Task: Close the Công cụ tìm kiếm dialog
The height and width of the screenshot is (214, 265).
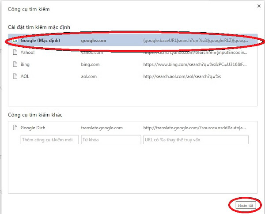Action: [258, 6]
